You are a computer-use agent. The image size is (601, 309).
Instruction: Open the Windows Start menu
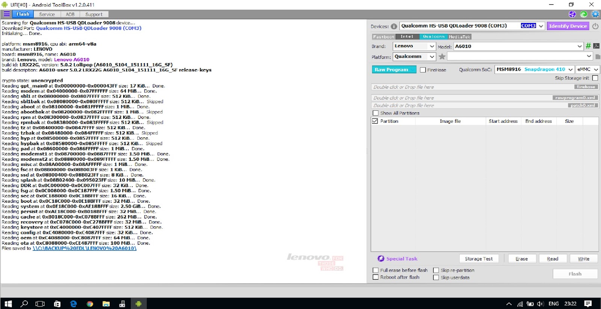pos(8,304)
